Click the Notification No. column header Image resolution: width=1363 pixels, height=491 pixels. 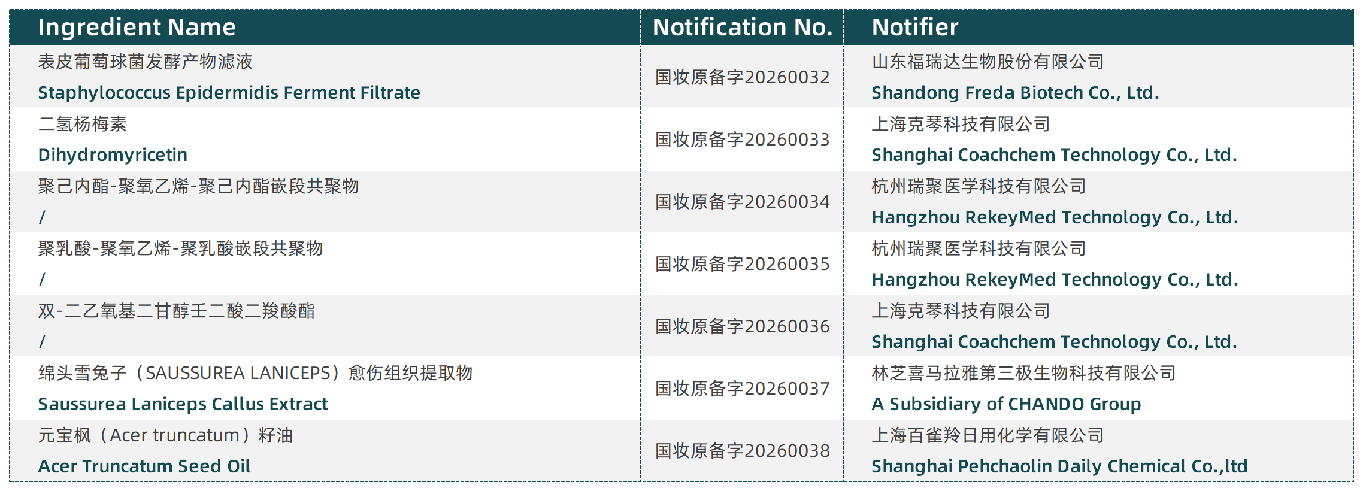tap(742, 28)
